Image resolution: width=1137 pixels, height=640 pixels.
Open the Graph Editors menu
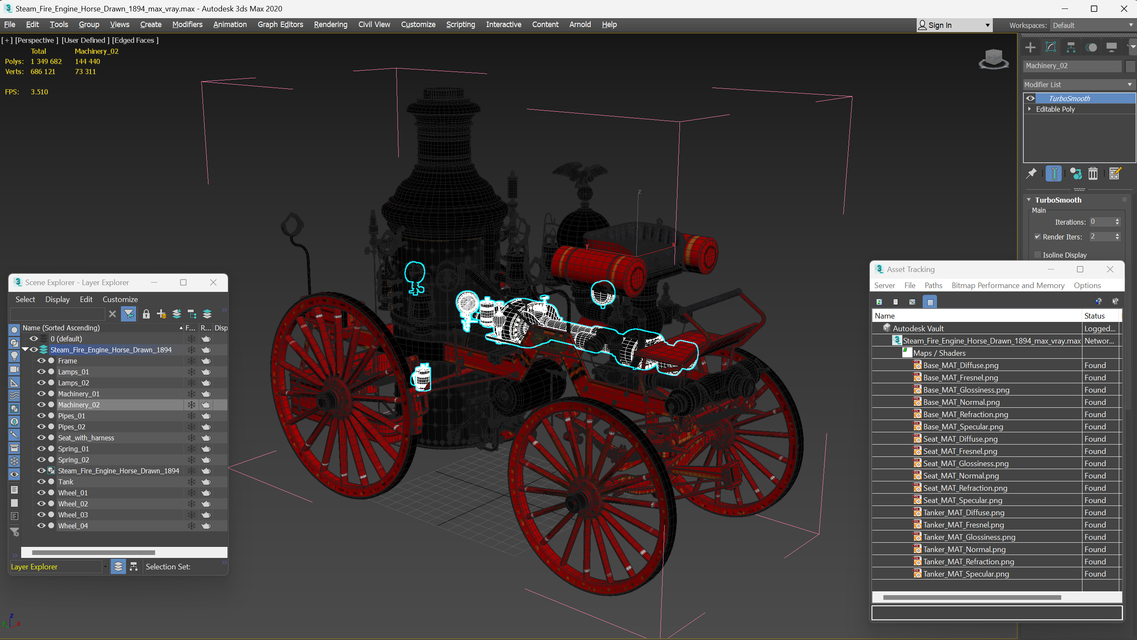pos(280,24)
